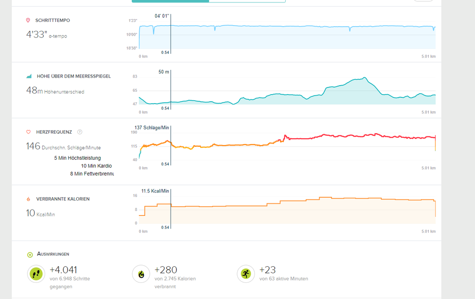Click the von 2.745 Kalorien verbrannt text
This screenshot has width=475, height=299.
(x=175, y=282)
